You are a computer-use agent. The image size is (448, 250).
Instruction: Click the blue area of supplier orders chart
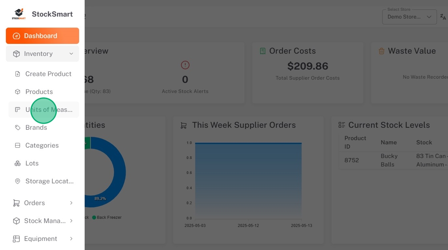pyautogui.click(x=248, y=181)
